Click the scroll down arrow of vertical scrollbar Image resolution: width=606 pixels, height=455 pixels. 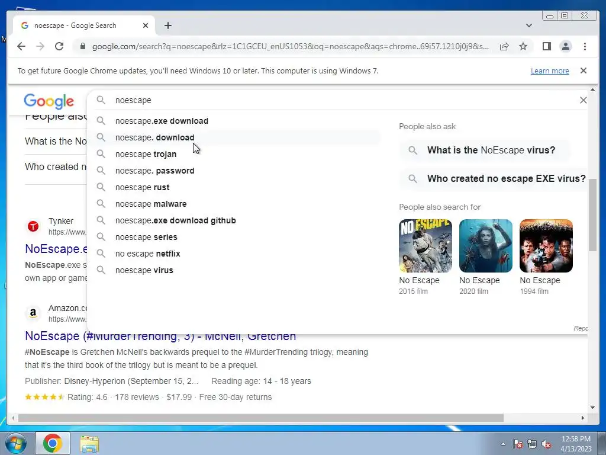coord(593,407)
